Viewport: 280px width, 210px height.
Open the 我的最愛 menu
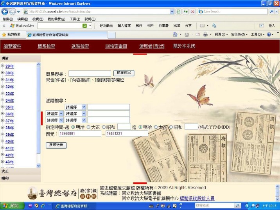56,19
